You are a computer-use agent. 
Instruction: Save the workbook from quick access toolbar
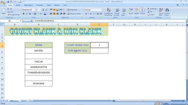coord(8,1)
